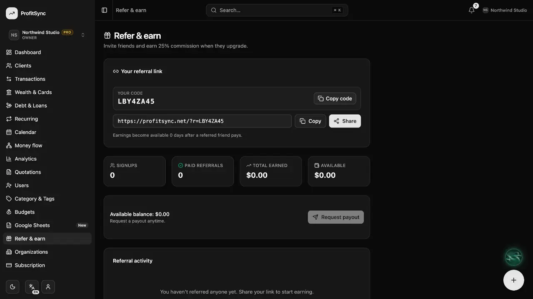Go to Quotations
The image size is (533, 299).
[47, 172]
